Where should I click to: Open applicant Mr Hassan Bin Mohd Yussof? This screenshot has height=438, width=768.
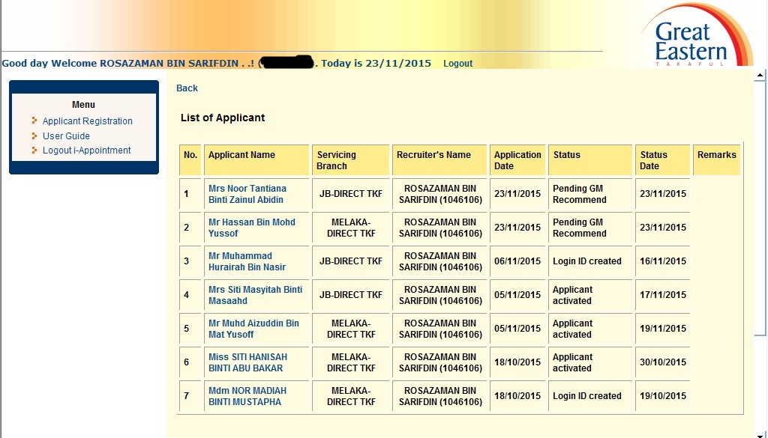tap(251, 228)
